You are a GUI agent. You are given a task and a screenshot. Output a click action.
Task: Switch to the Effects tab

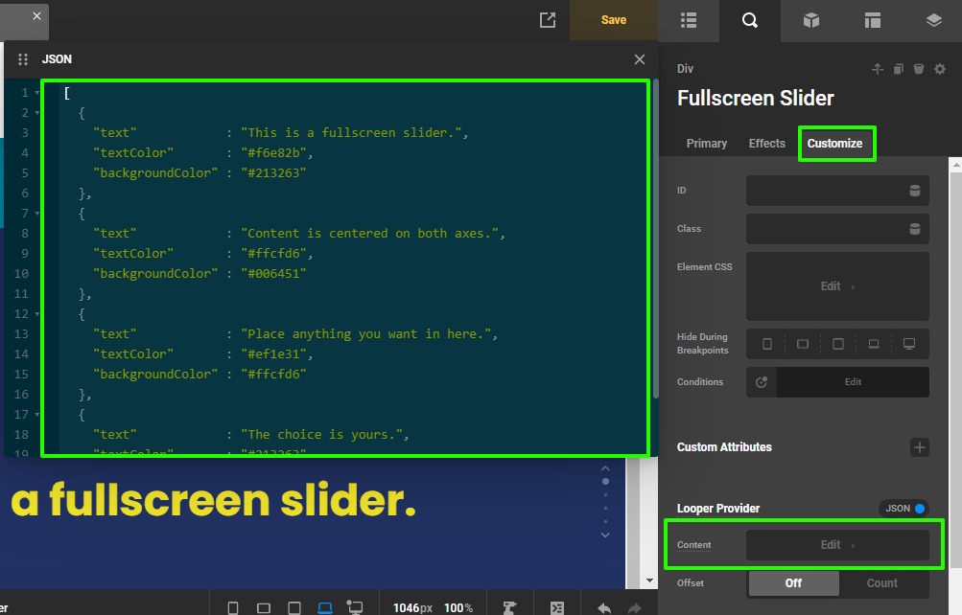coord(766,144)
